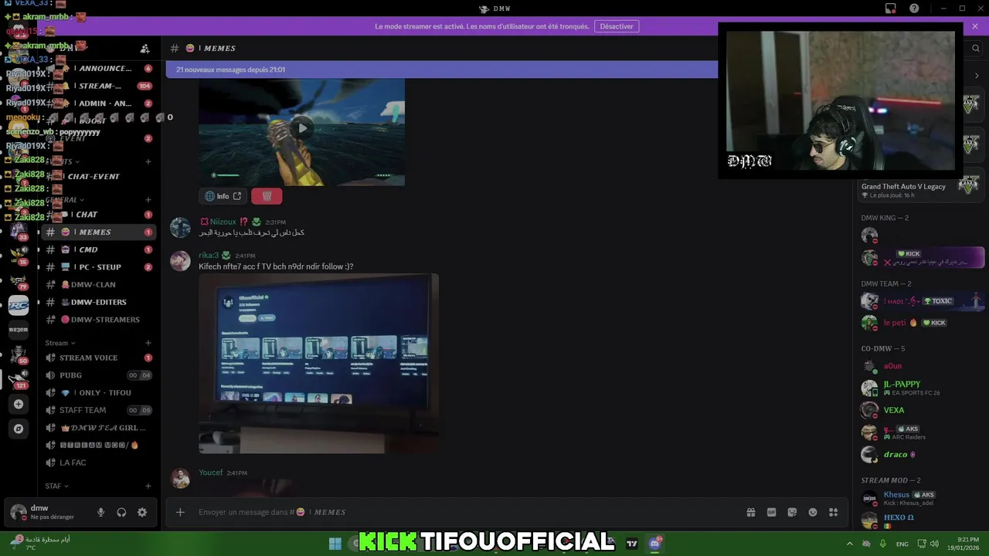Click the Info button under the video
Image resolution: width=989 pixels, height=556 pixels.
[223, 196]
